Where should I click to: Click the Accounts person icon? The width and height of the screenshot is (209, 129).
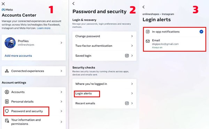click(x=7, y=92)
